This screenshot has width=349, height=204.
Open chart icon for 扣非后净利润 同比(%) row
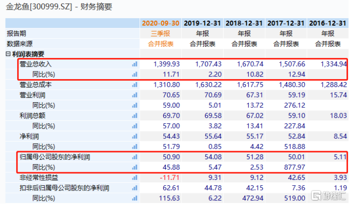click(x=134, y=198)
